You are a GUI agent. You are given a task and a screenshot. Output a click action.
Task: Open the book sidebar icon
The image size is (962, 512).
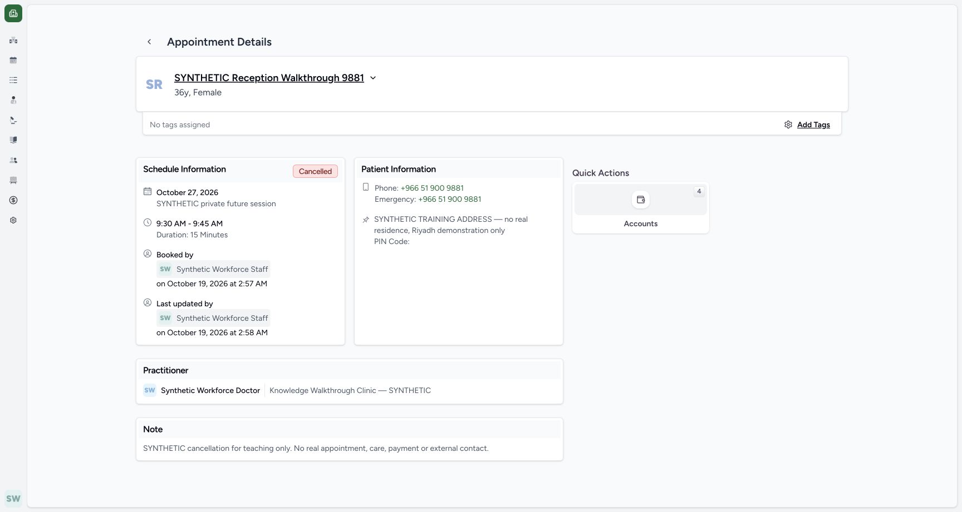point(13,140)
